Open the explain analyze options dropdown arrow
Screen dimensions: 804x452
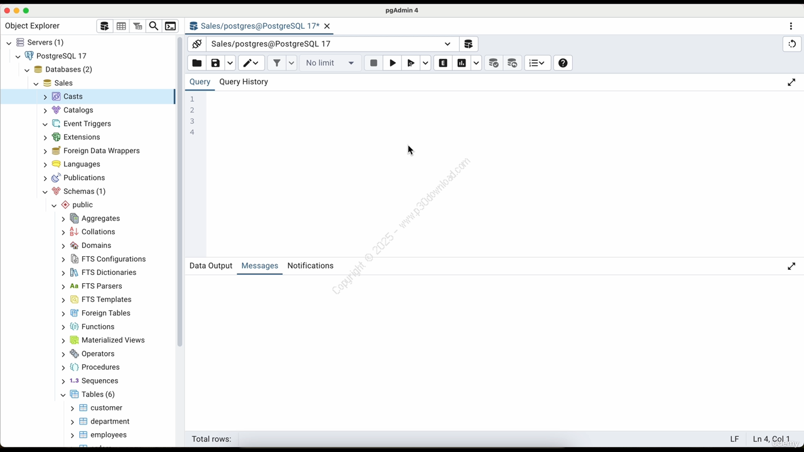pyautogui.click(x=476, y=63)
